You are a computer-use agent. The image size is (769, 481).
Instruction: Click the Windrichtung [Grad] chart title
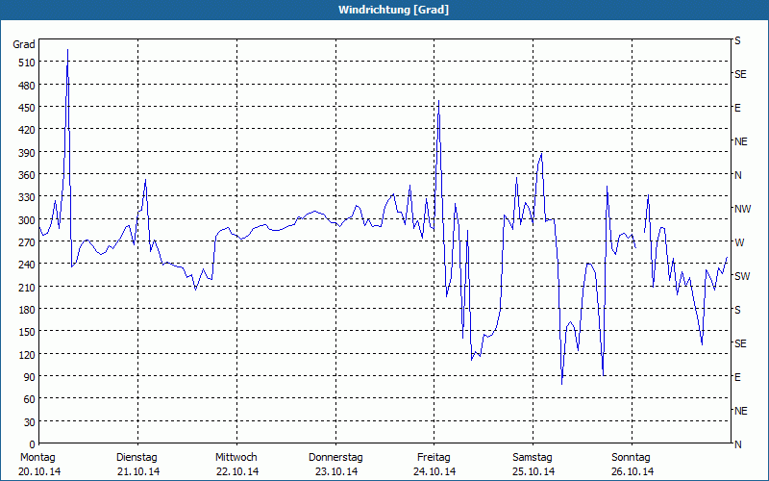coord(393,10)
